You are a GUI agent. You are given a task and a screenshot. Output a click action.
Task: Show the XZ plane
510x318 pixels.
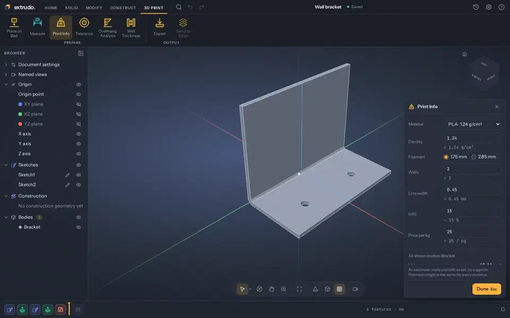coord(79,114)
